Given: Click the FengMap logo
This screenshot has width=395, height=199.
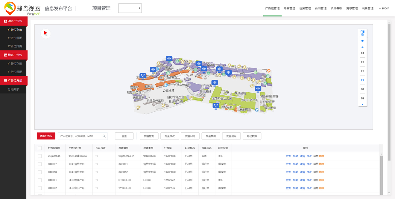Looking at the screenshot, I should tap(22, 8).
